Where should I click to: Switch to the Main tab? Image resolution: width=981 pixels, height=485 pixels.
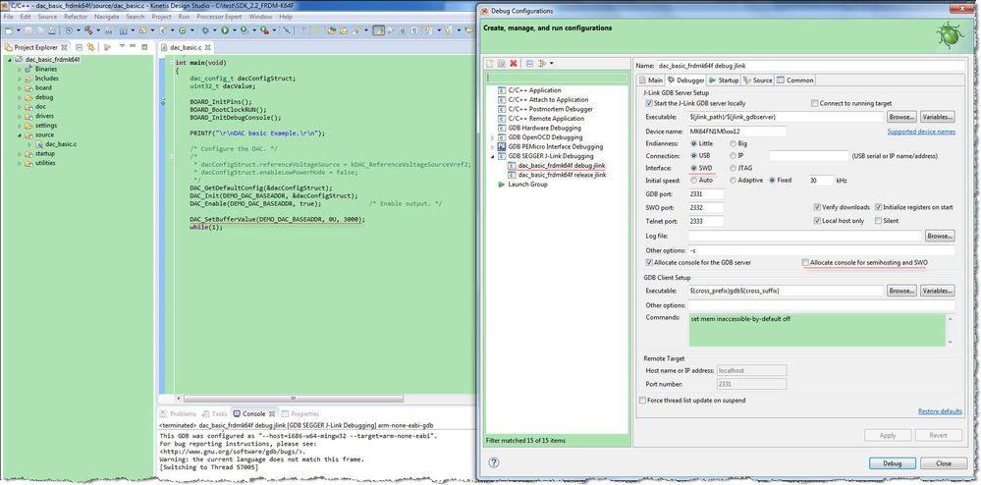(651, 81)
